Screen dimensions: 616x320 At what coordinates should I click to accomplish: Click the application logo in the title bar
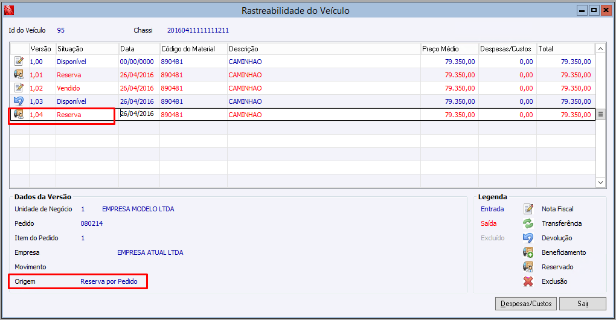click(8, 10)
